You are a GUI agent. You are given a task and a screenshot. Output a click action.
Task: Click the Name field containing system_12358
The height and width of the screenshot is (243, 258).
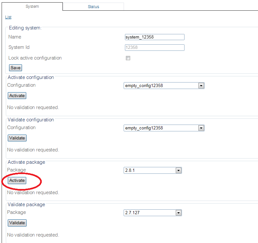pos(154,37)
